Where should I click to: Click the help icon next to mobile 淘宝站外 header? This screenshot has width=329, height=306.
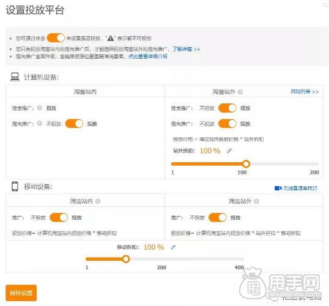coord(256,201)
